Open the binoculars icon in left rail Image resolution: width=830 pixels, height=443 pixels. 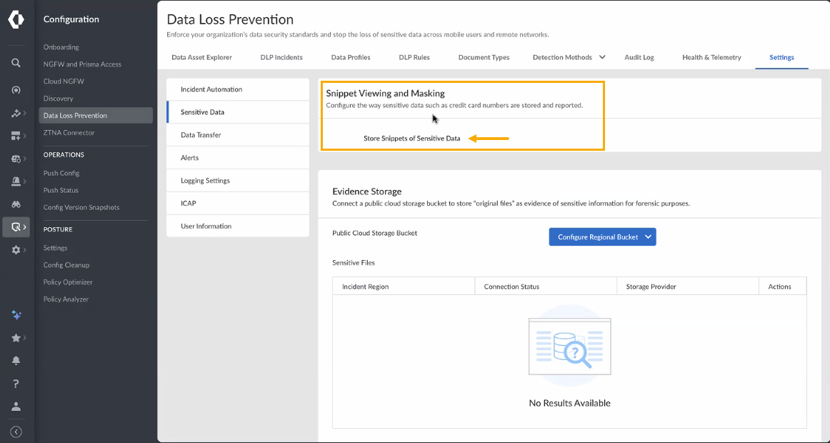16,204
